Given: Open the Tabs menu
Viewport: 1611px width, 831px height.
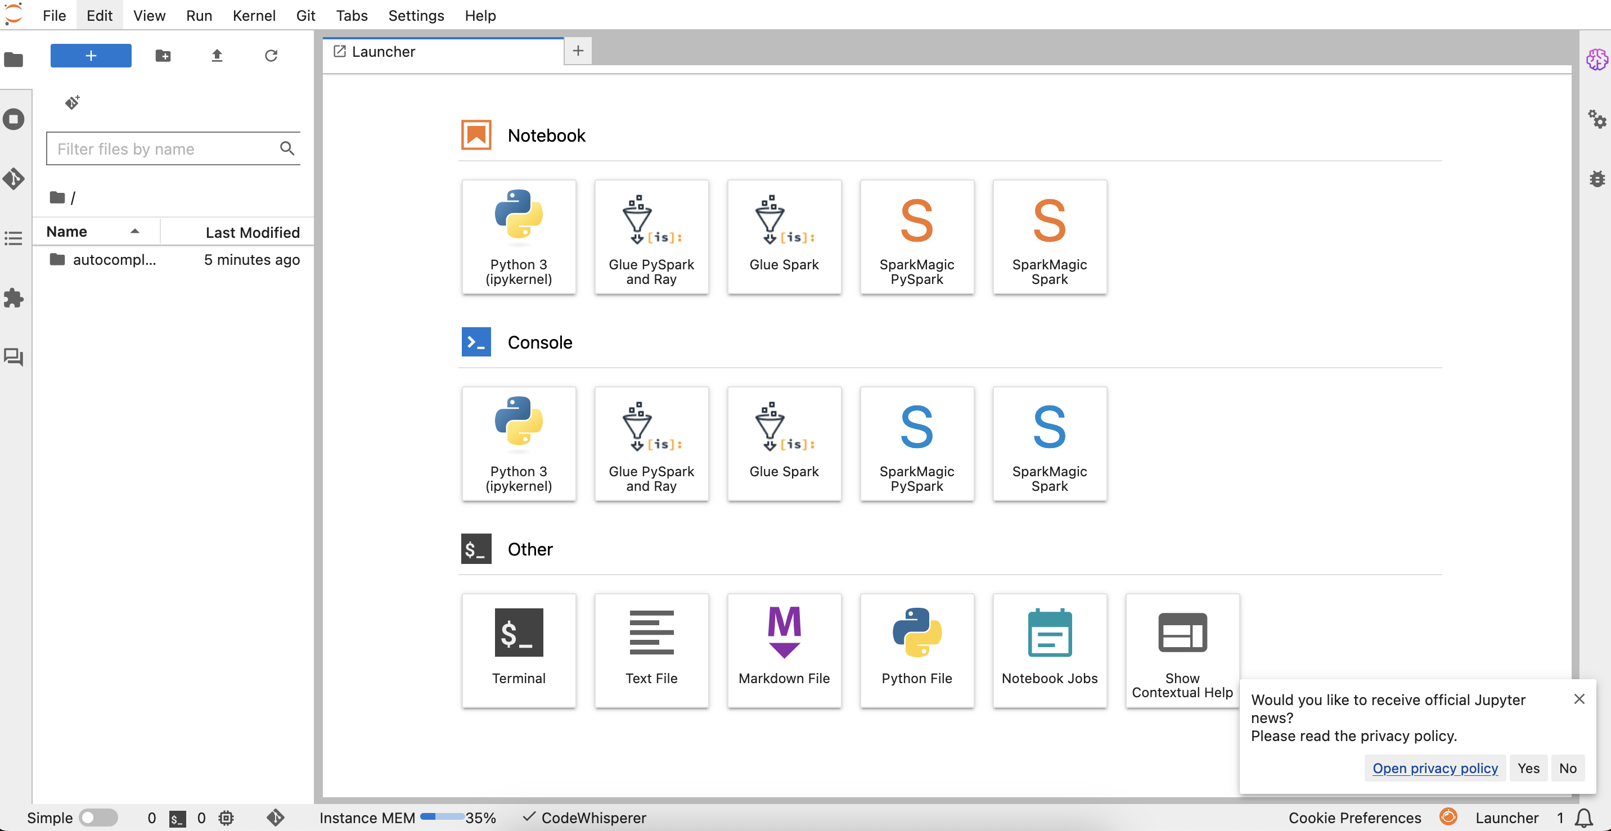Looking at the screenshot, I should [x=352, y=16].
